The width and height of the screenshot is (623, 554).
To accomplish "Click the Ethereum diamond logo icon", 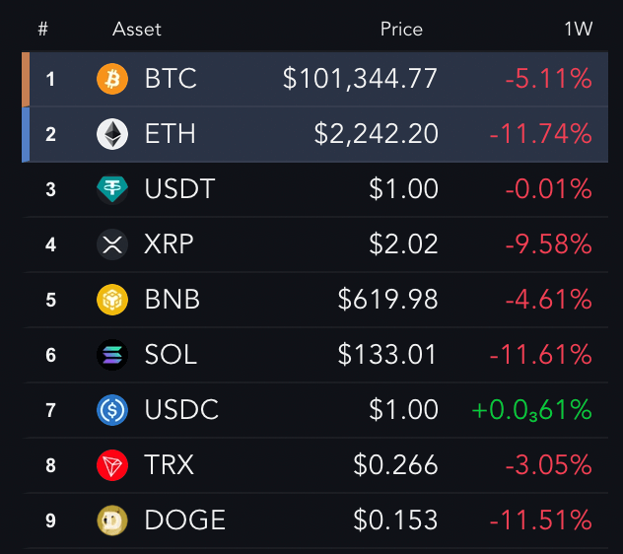I will coord(112,134).
